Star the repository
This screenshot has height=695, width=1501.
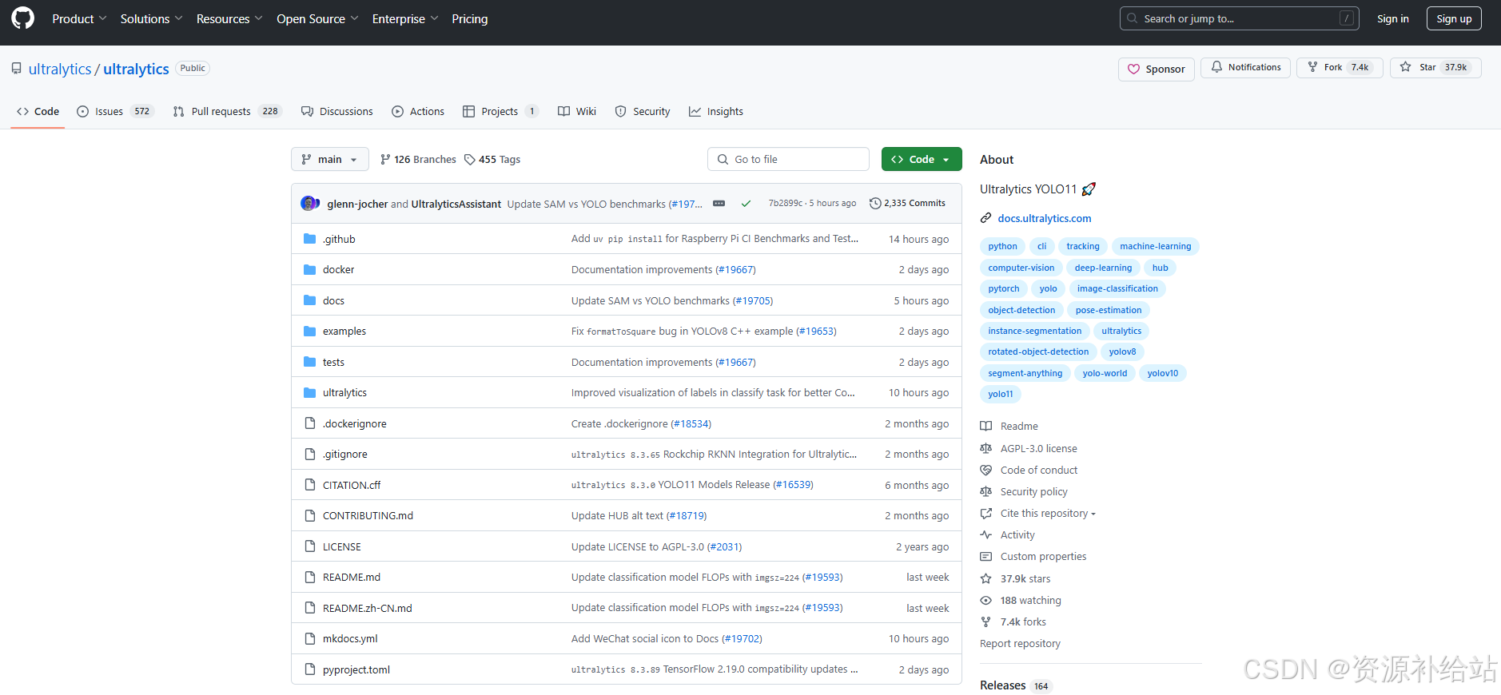tap(1435, 68)
